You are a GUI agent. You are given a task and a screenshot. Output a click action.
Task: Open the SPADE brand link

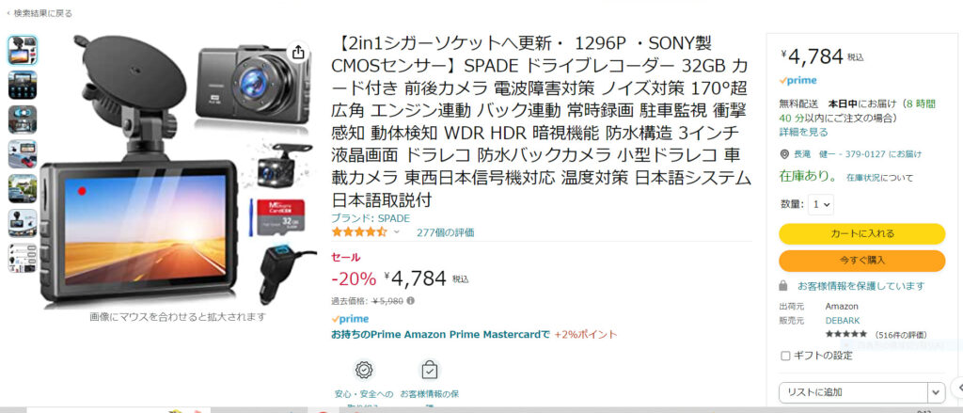[x=371, y=218]
